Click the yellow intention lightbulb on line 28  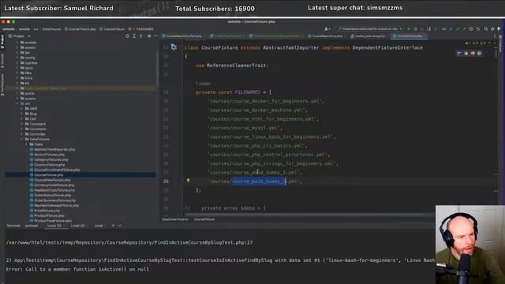pos(188,181)
